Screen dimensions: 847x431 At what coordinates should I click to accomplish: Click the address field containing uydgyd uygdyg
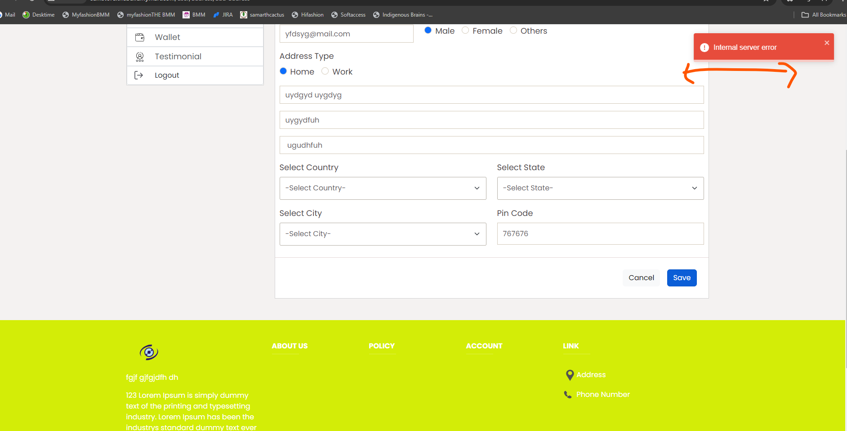click(492, 95)
